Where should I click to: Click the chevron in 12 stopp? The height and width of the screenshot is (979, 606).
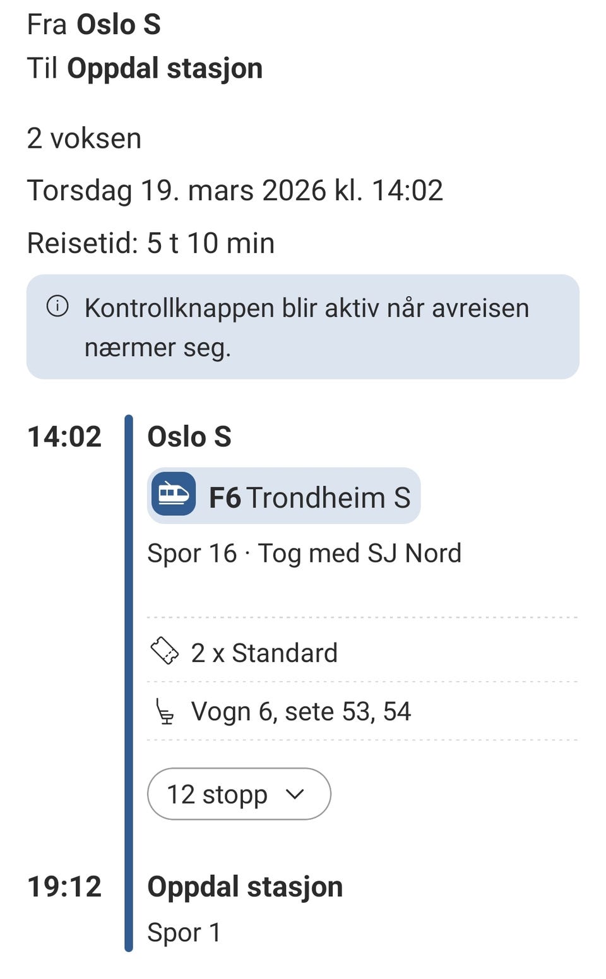pos(295,794)
